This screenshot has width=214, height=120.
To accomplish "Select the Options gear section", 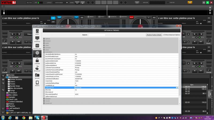I will point(37,54).
